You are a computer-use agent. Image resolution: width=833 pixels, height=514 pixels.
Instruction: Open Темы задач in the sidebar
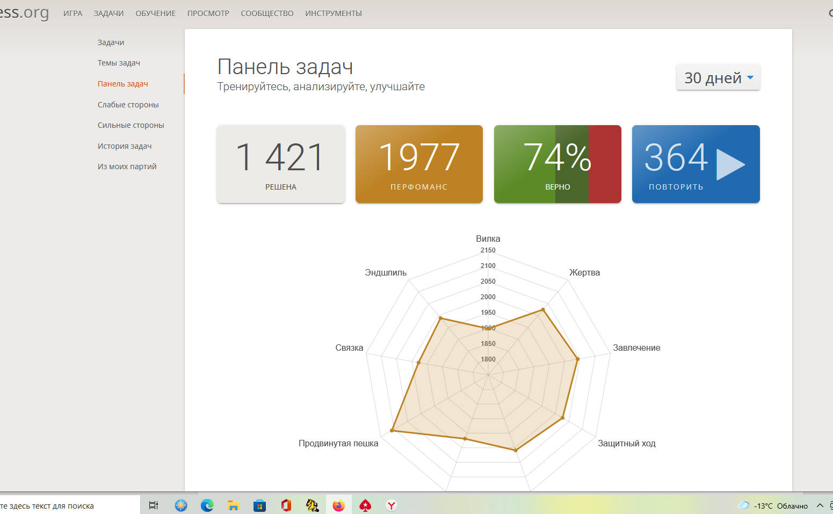[119, 63]
